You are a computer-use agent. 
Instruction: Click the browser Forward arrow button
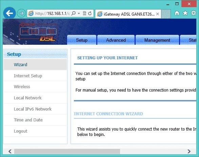(x=21, y=13)
